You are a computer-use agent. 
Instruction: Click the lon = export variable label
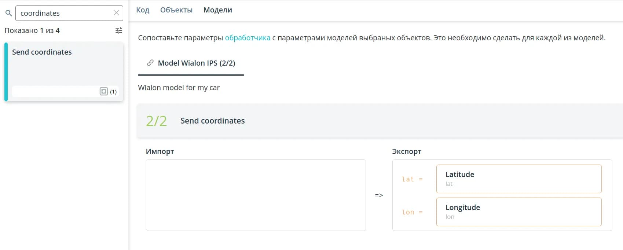pyautogui.click(x=412, y=212)
